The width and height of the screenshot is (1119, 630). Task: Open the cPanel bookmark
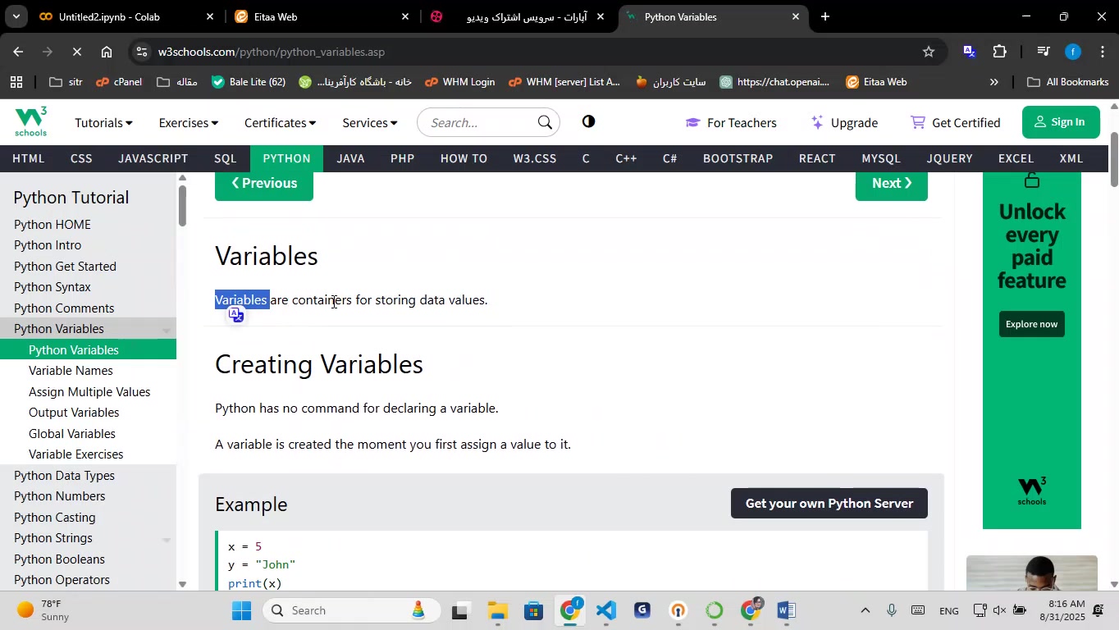(x=119, y=82)
